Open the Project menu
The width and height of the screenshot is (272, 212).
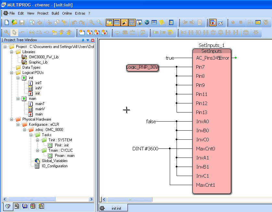[43, 13]
